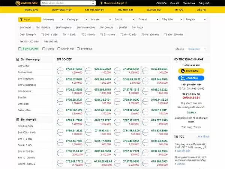Image resolution: width=225 pixels, height=169 pixels.
Task: Click carrier logo next to 0783.57.6666
Action: [60, 71]
